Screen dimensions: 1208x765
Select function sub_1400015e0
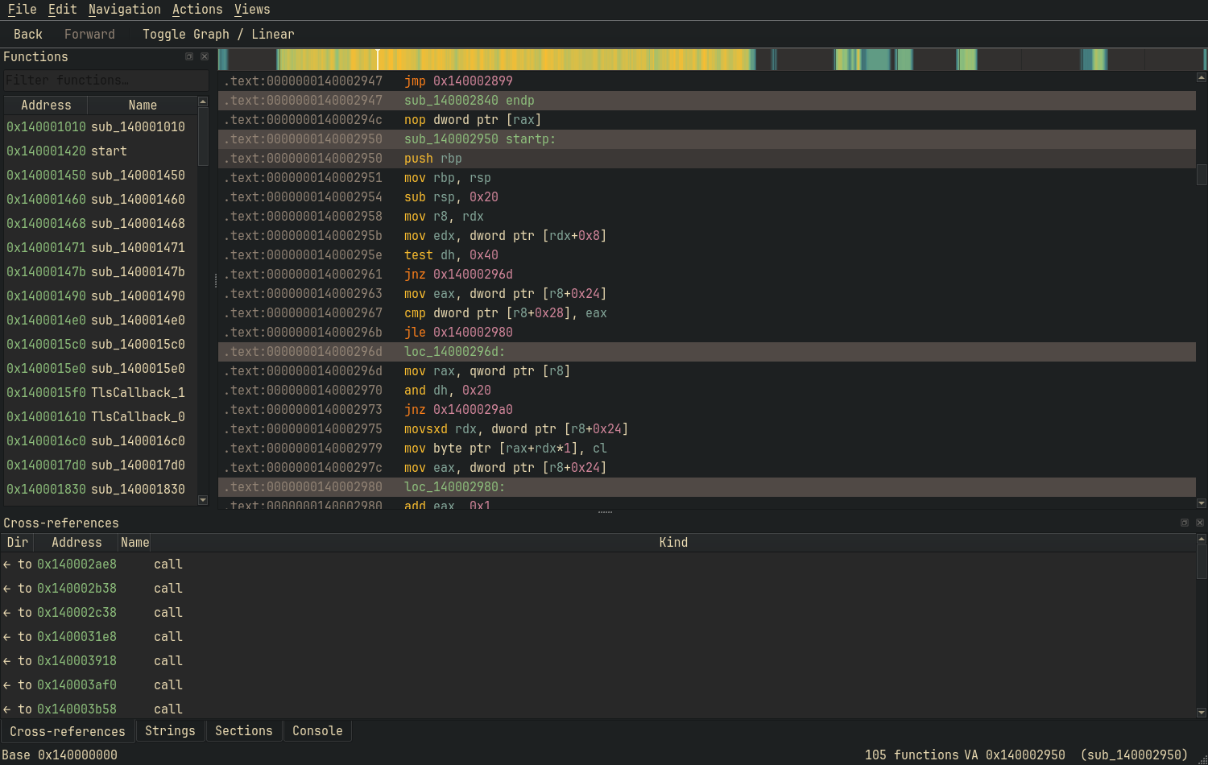click(101, 369)
